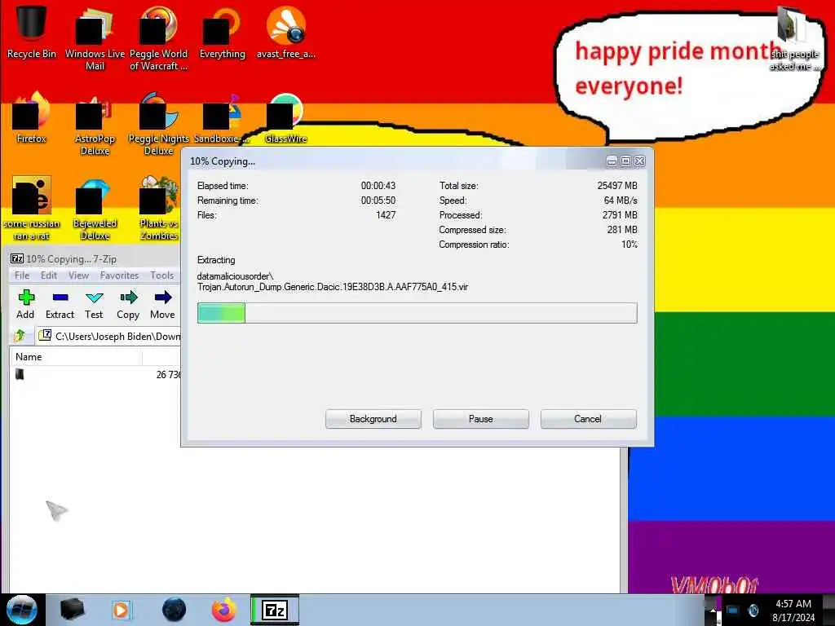The height and width of the screenshot is (626, 835).
Task: Launch Bejeweled Deluxe desktop icon
Action: [95, 209]
